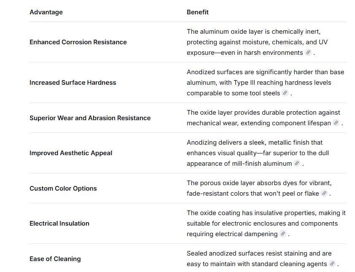The height and width of the screenshot is (272, 355).
Task: Open citation link after electrical dampening
Action: [283, 234]
